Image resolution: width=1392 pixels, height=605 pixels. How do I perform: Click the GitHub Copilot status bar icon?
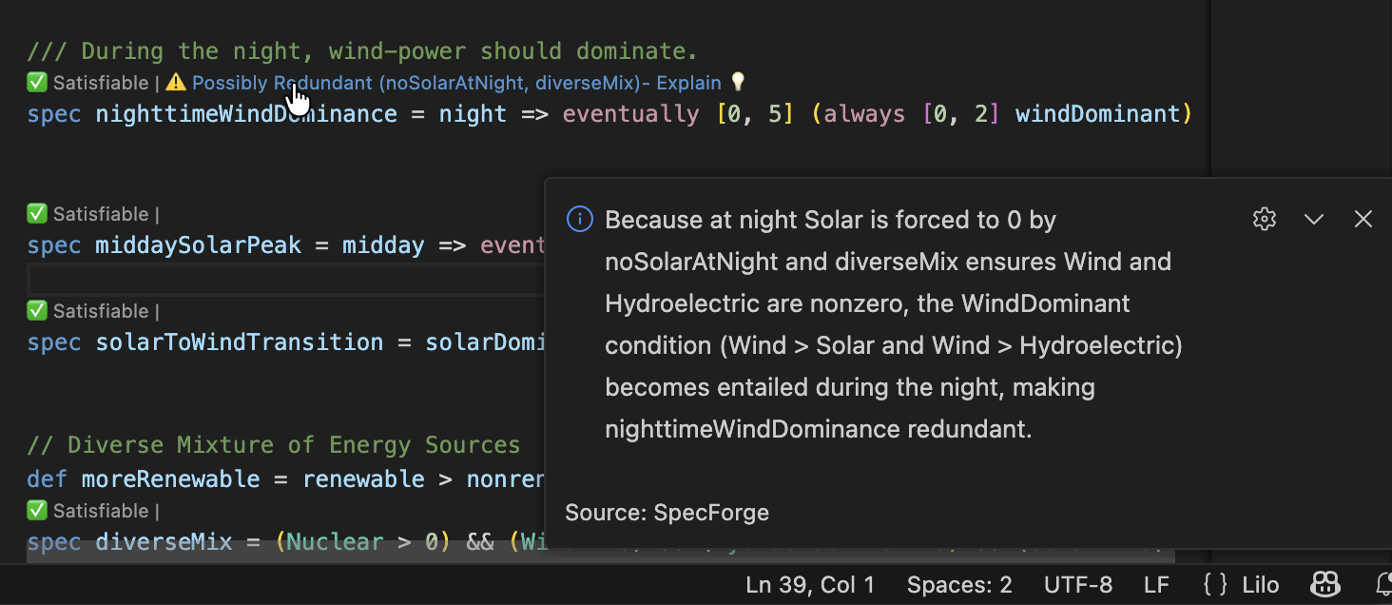point(1324,584)
